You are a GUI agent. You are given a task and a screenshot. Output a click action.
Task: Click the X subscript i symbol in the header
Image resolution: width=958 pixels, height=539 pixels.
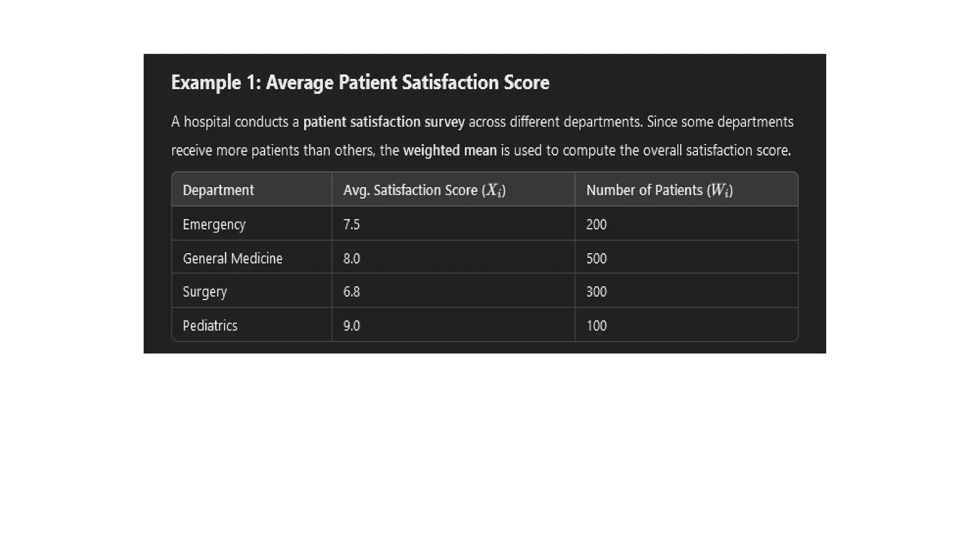(x=494, y=190)
